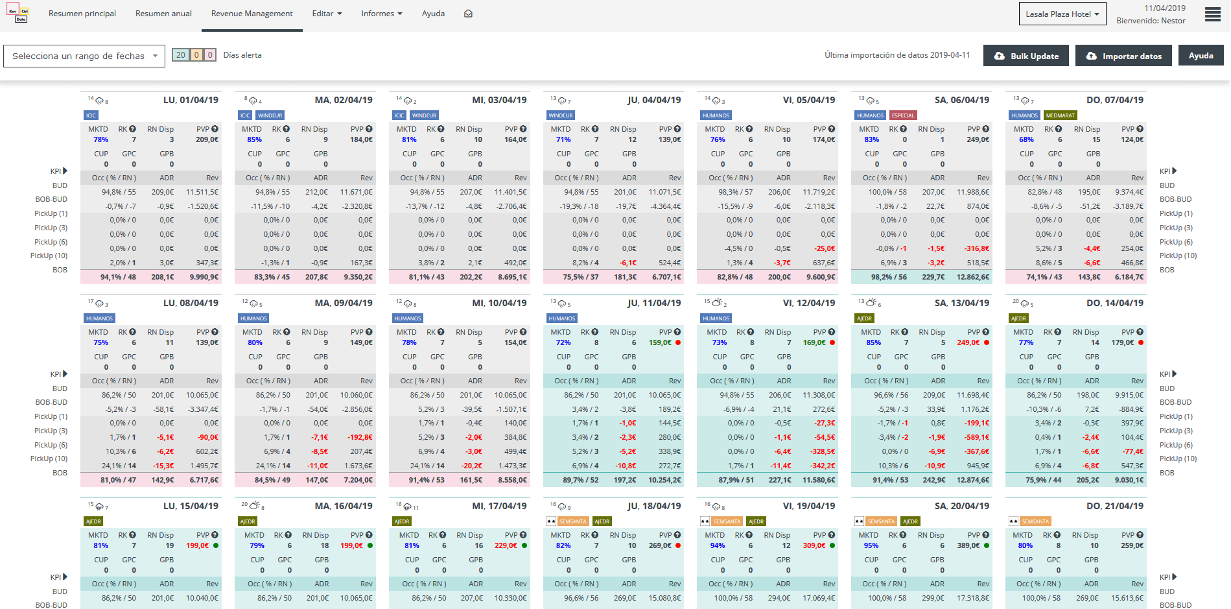Screen dimensions: 1231x609
Task: Click PVP help icon on DO 07/04/19 card
Action: (1140, 129)
